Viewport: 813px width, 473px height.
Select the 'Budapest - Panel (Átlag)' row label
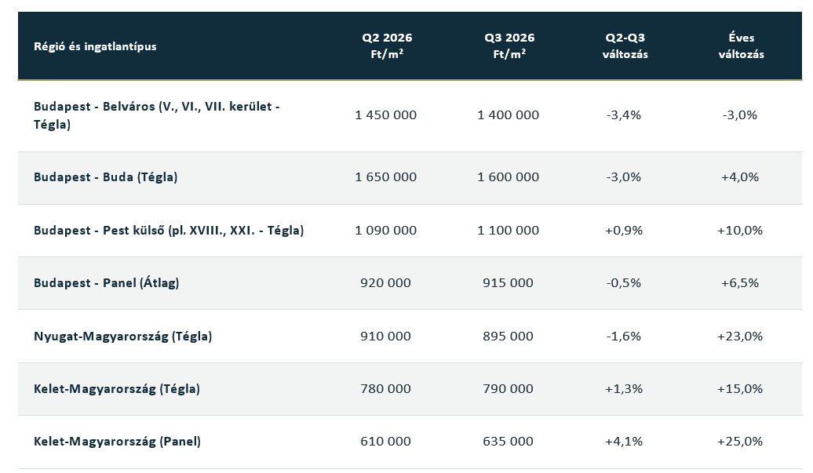tap(106, 283)
